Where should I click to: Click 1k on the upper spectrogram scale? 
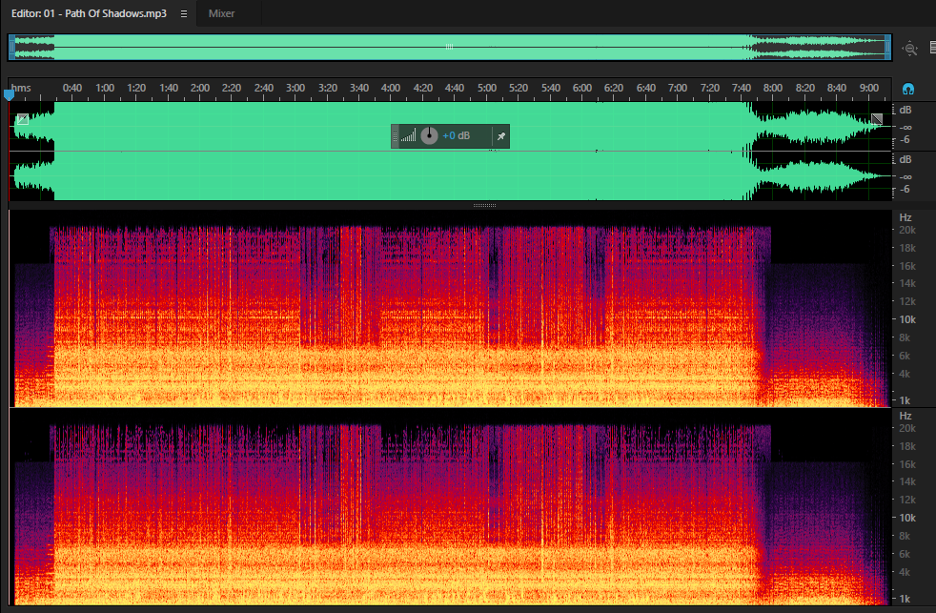coord(905,400)
